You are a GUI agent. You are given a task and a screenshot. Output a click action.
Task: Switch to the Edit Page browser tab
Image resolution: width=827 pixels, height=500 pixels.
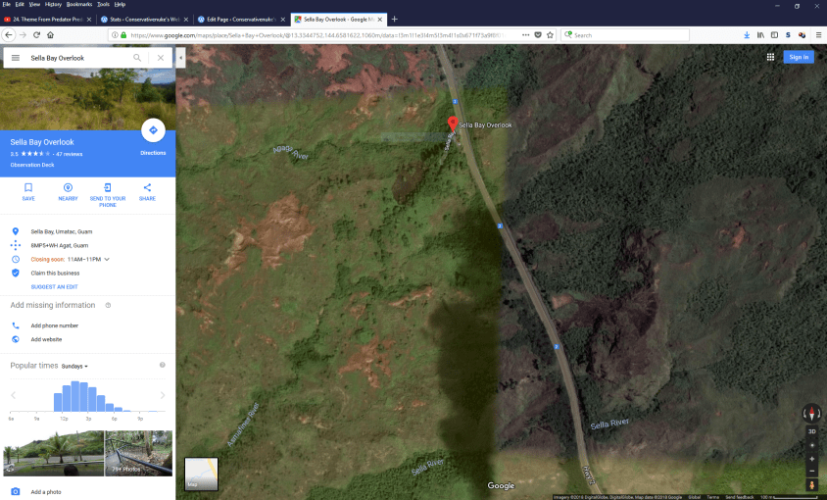pyautogui.click(x=238, y=19)
